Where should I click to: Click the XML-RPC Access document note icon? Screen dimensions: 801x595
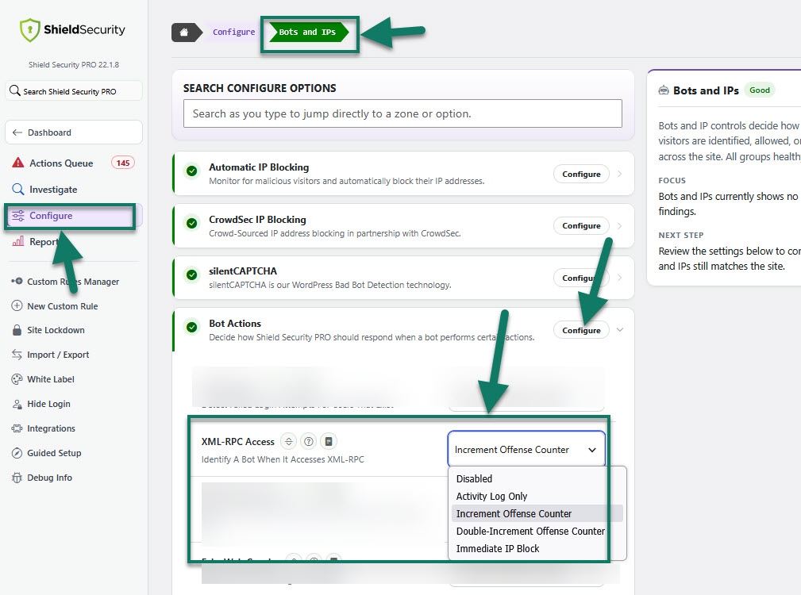[329, 441]
